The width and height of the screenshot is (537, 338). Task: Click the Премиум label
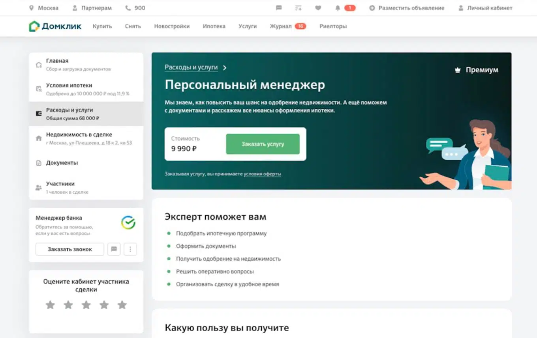point(482,70)
